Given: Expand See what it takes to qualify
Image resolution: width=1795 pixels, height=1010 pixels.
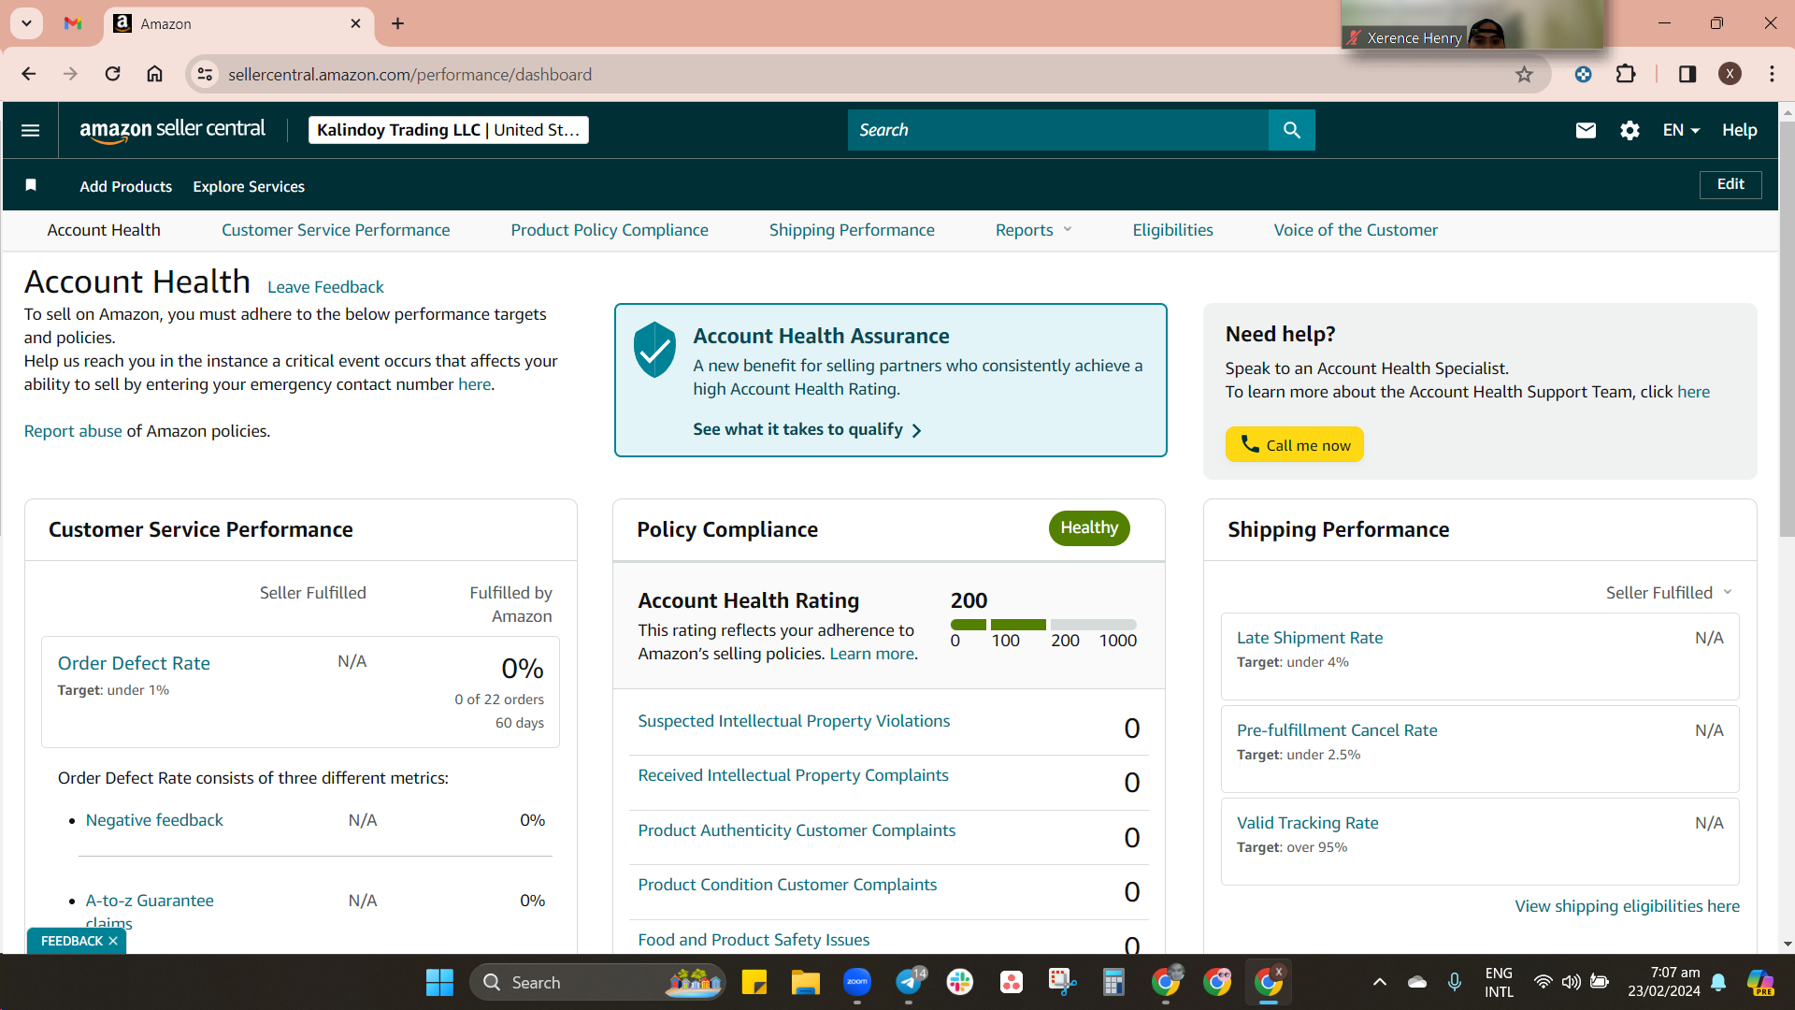Looking at the screenshot, I should tap(808, 429).
